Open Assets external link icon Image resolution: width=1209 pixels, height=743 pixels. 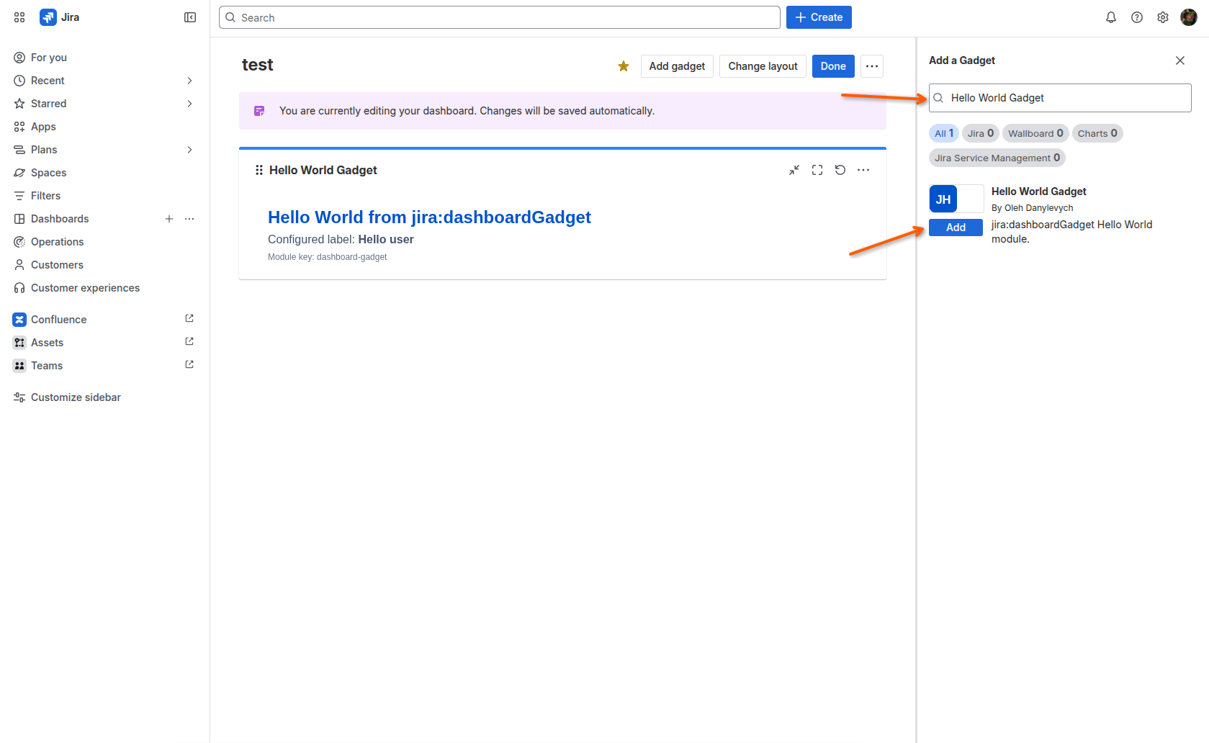click(189, 341)
